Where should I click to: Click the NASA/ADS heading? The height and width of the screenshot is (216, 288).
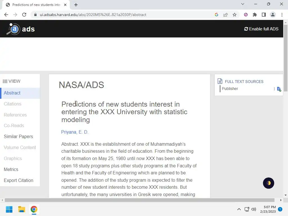pyautogui.click(x=81, y=85)
